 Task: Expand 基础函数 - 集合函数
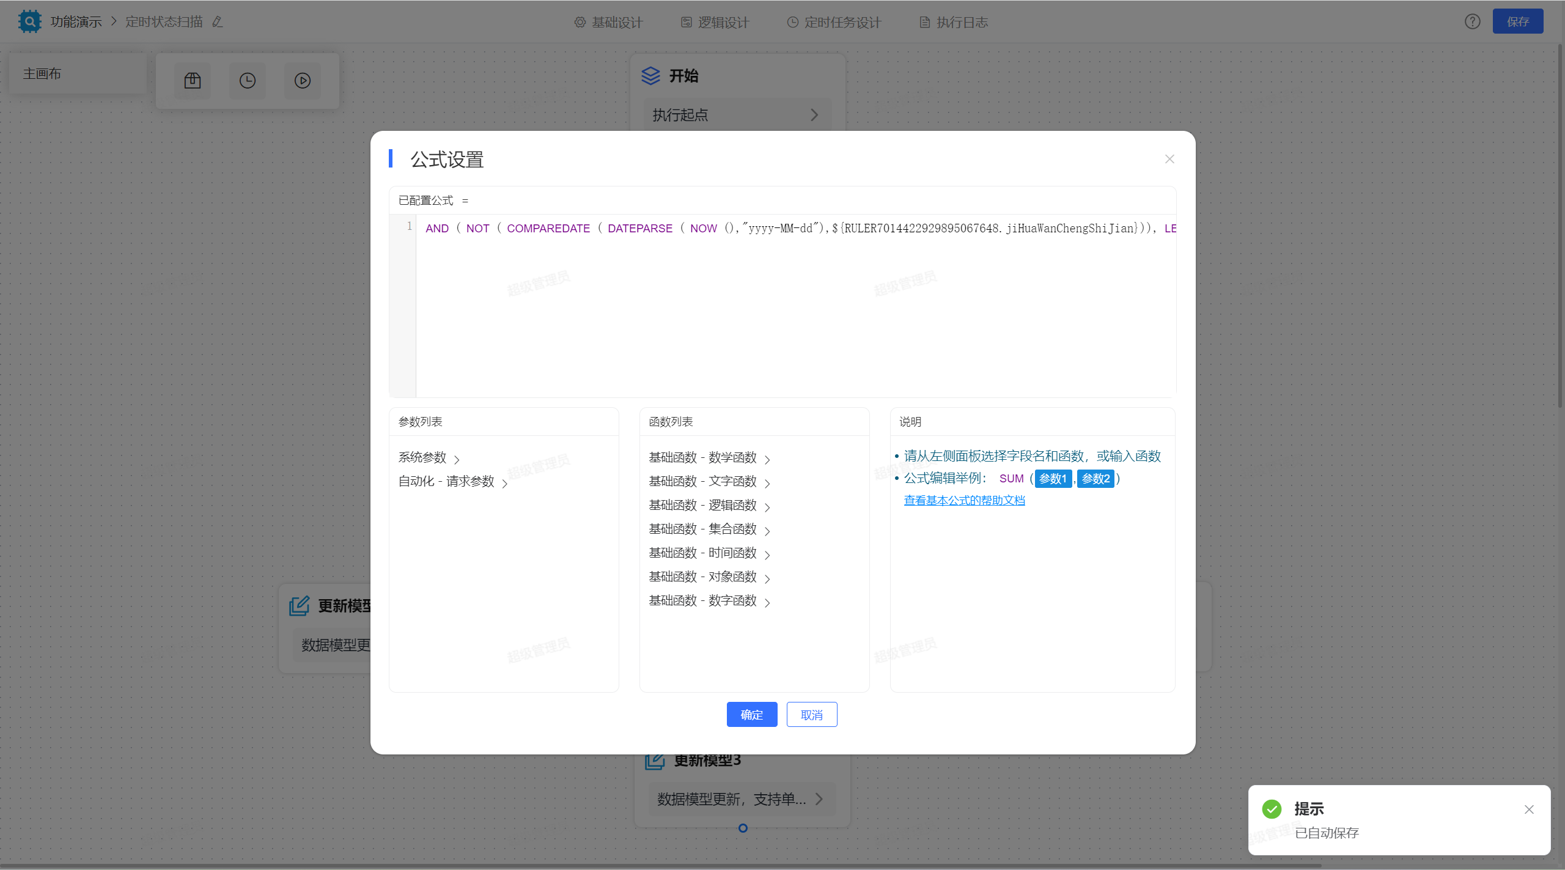(709, 529)
